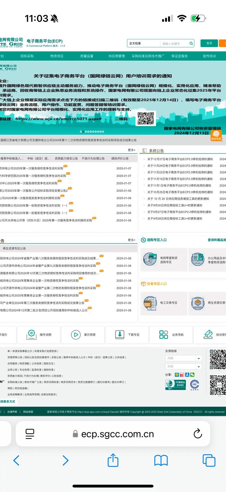226x492 pixels.
Task: Open the Safari tabs overview icon
Action: pyautogui.click(x=209, y=460)
